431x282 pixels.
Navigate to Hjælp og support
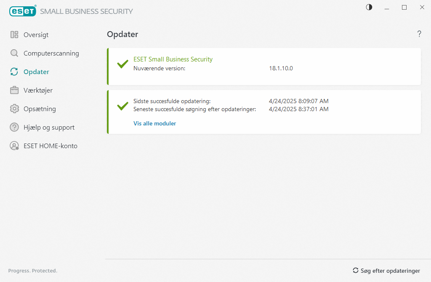pyautogui.click(x=49, y=128)
